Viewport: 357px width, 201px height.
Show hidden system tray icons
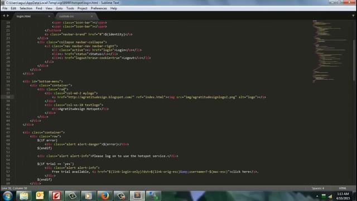click(x=317, y=196)
